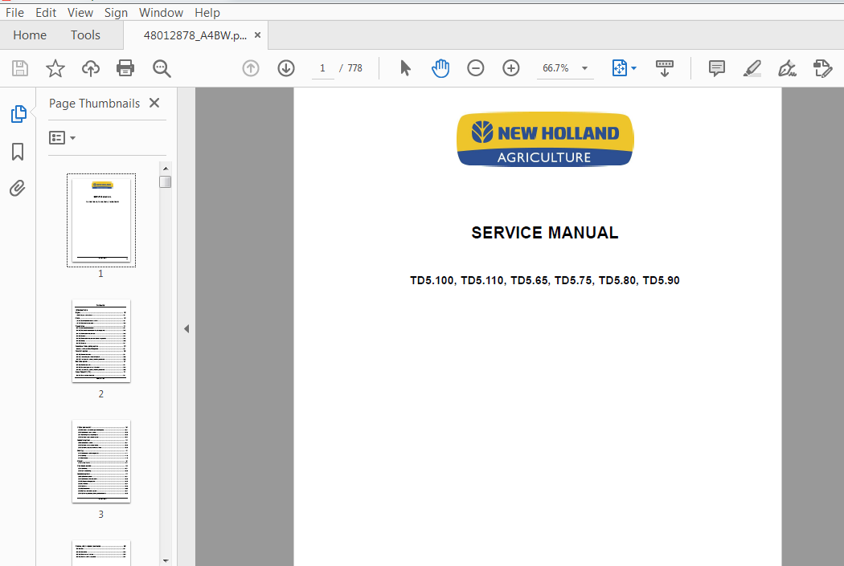The width and height of the screenshot is (844, 566).
Task: Select the highlighter pen tool
Action: pos(752,68)
